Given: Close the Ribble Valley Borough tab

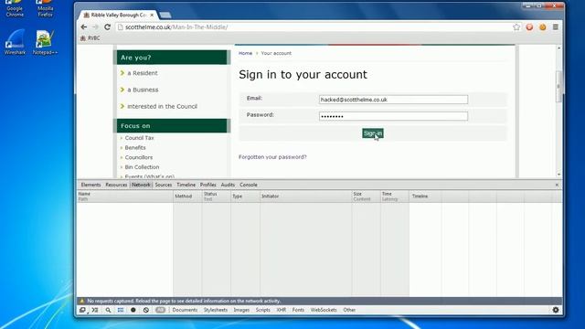Looking at the screenshot, I should (x=152, y=15).
